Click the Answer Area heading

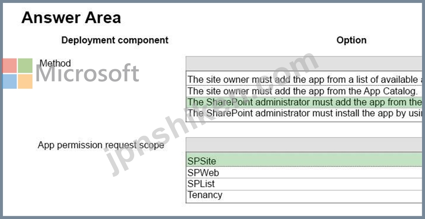click(71, 18)
